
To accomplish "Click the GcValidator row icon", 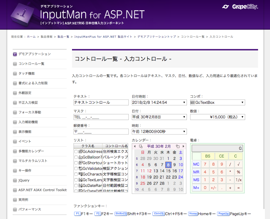I will pos(80,168).
